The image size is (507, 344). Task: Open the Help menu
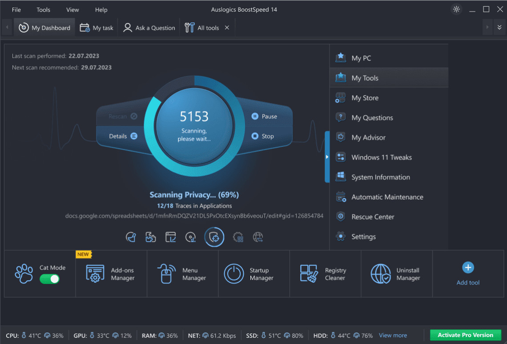[x=101, y=10]
